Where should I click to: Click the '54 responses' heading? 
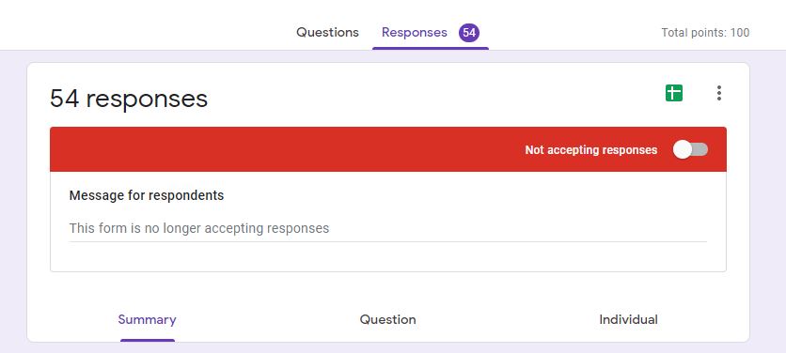(x=129, y=99)
